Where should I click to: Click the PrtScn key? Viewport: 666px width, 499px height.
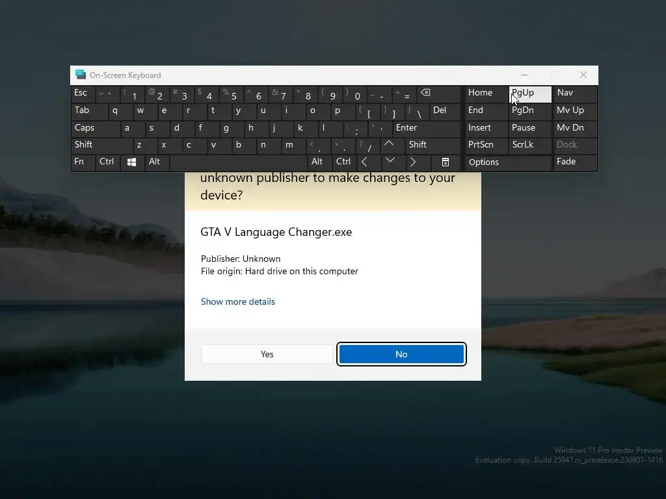tap(486, 145)
